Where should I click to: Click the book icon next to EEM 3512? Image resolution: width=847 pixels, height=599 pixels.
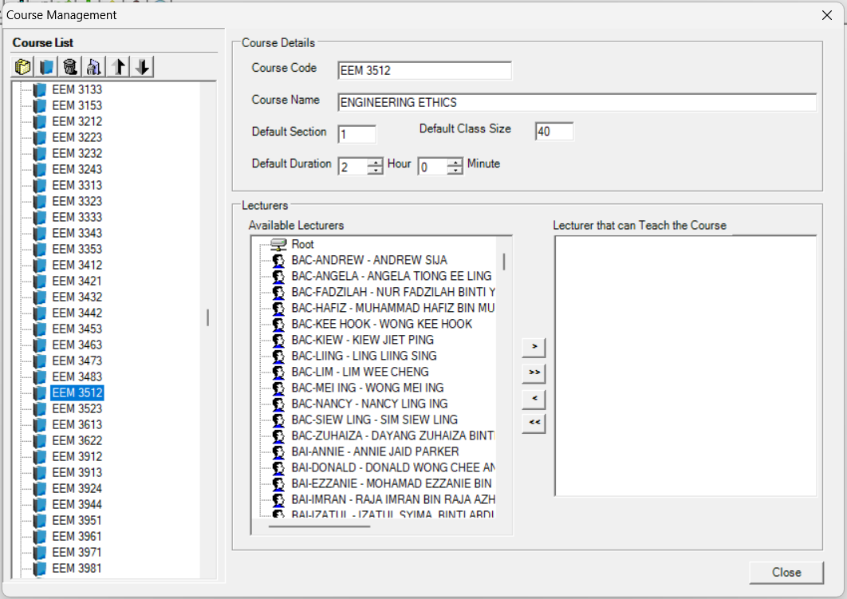click(x=39, y=392)
